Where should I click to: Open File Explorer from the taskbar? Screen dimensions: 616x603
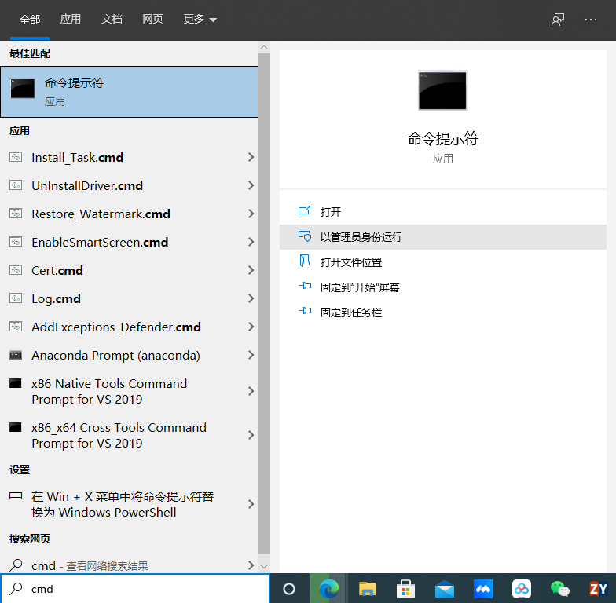[368, 589]
